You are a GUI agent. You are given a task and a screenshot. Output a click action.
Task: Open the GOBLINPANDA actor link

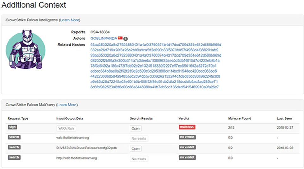(x=104, y=39)
